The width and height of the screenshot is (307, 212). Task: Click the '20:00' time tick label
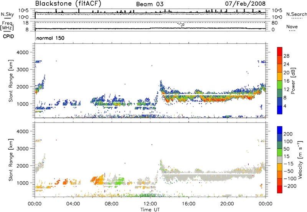point(227,204)
